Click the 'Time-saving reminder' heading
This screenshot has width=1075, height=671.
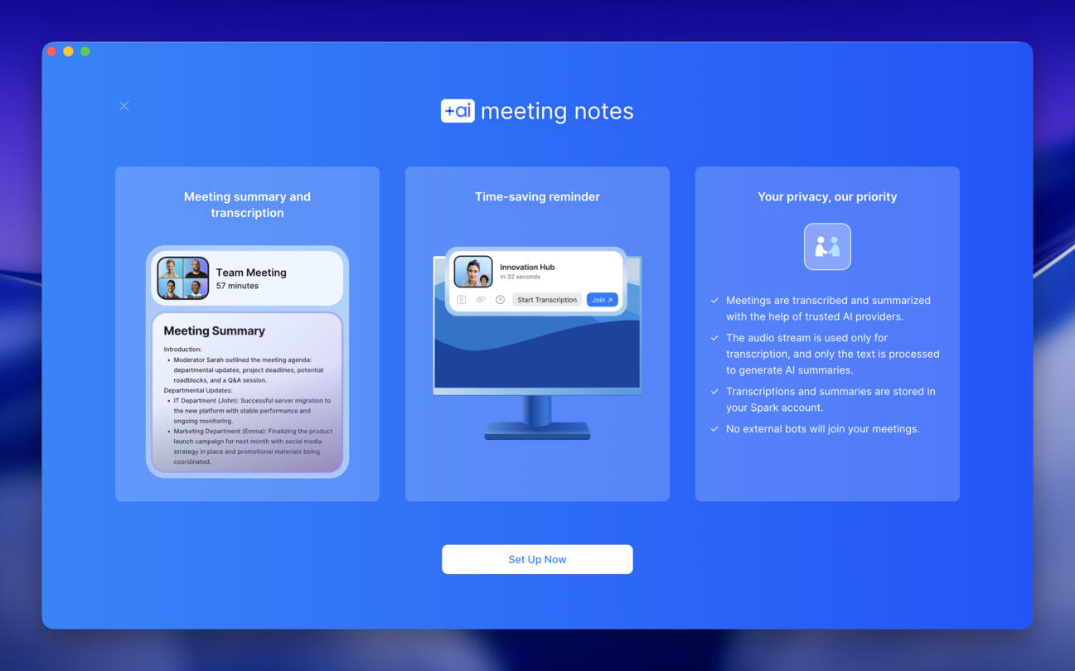(x=537, y=196)
